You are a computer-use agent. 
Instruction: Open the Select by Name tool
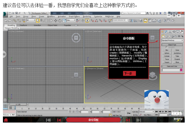42,21
